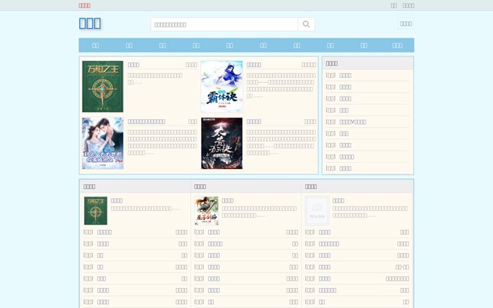Image resolution: width=493 pixels, height=308 pixels.
Task: Open the sidebar entry containing letter V
Action: 353,122
